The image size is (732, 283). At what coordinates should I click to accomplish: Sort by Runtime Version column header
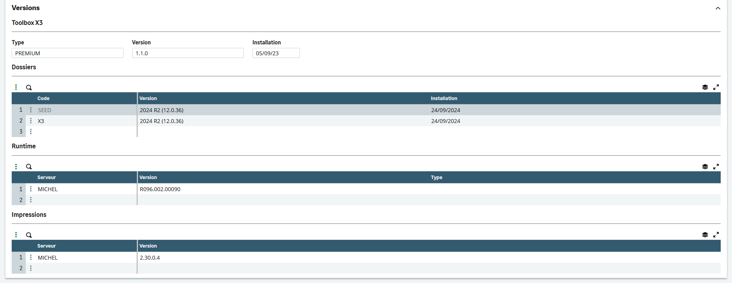coord(148,178)
